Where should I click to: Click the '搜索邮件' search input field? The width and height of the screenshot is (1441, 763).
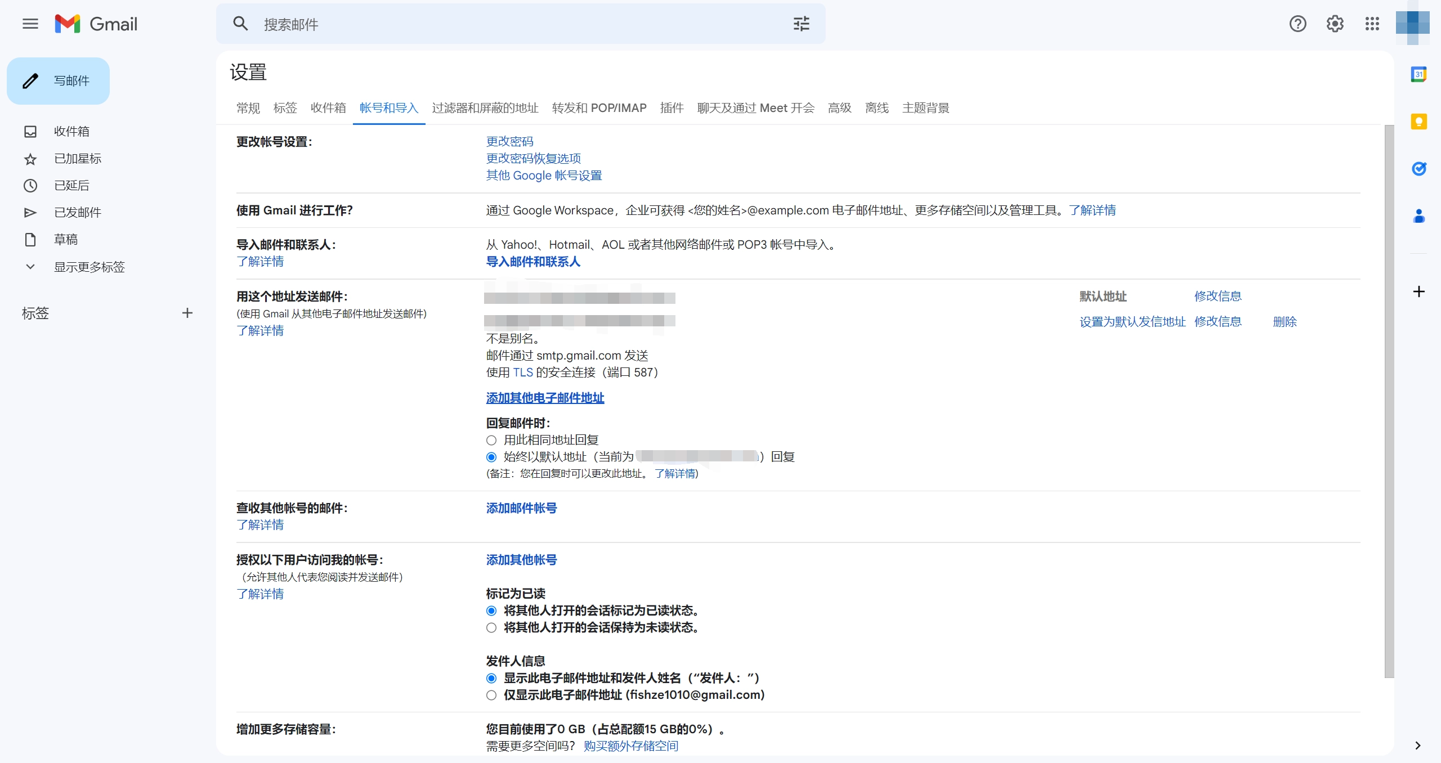coord(507,24)
